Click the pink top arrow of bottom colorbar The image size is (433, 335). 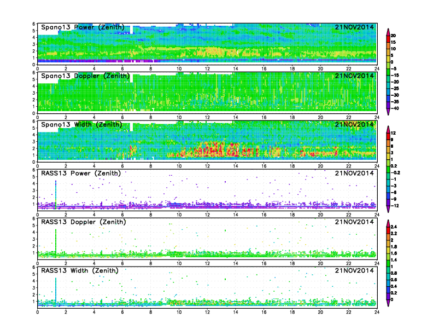(388, 223)
